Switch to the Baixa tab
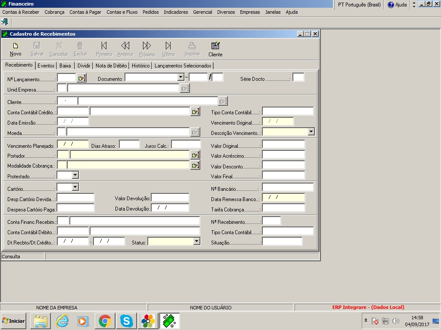 click(65, 66)
